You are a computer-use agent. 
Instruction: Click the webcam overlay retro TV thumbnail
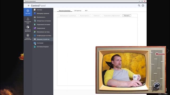pos(131,70)
